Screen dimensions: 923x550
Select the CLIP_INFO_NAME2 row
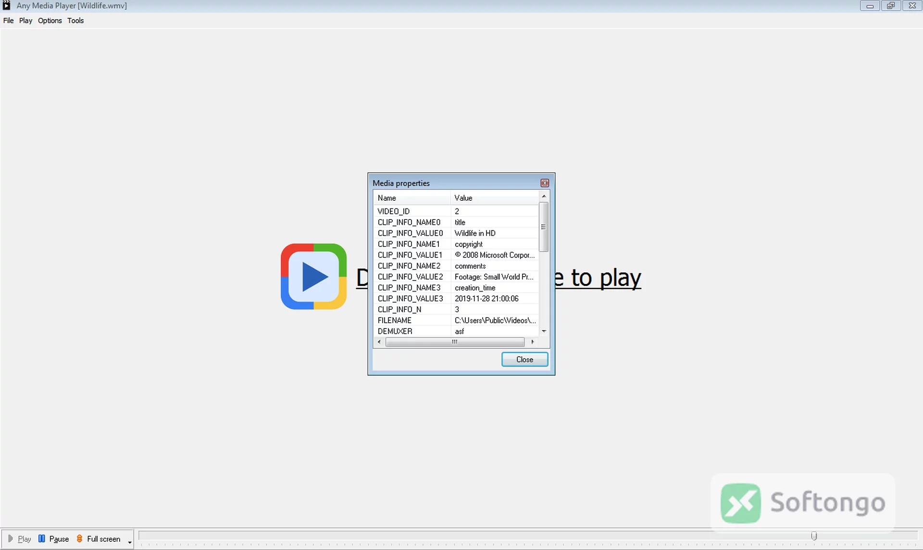pos(456,266)
